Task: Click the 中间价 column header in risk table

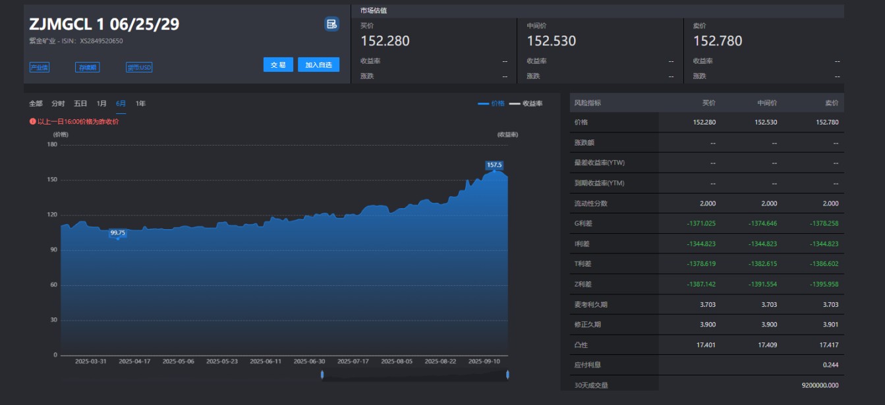Action: (x=767, y=103)
